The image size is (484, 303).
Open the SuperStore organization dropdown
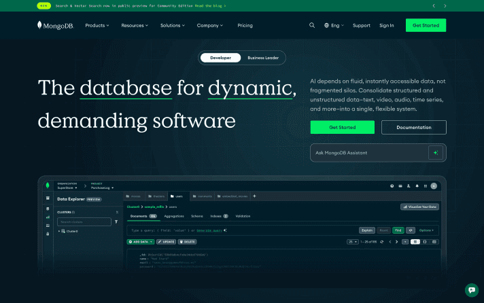67,188
